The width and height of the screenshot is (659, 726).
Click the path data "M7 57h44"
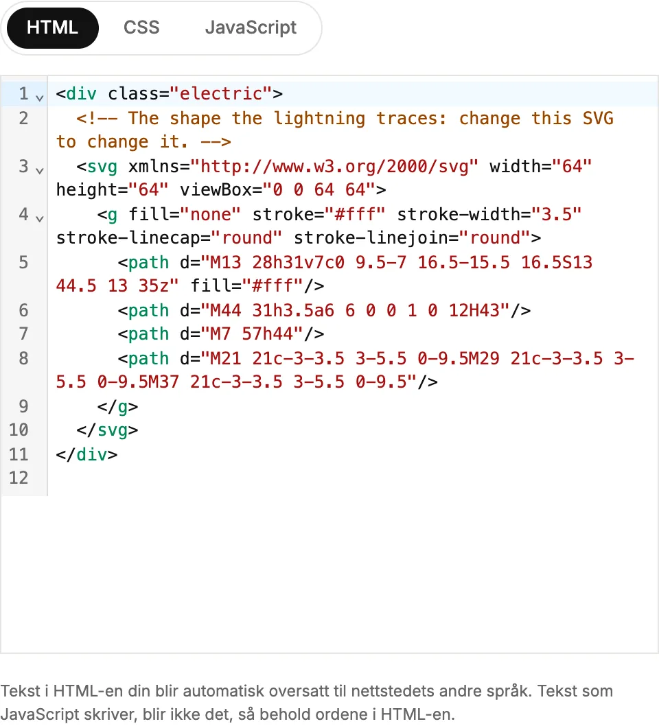(x=252, y=333)
